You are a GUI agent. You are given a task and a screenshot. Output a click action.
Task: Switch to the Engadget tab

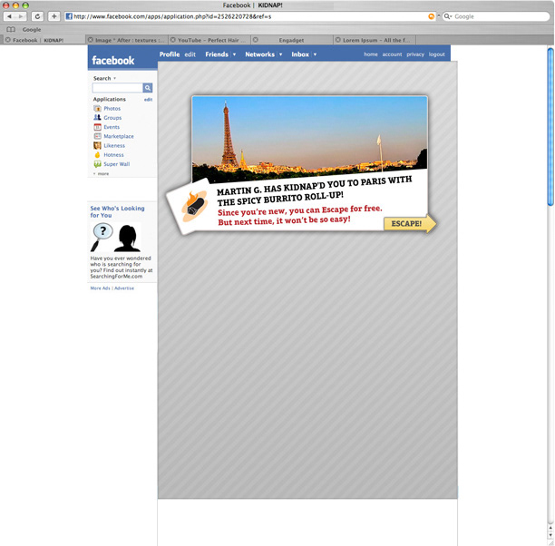(x=292, y=40)
